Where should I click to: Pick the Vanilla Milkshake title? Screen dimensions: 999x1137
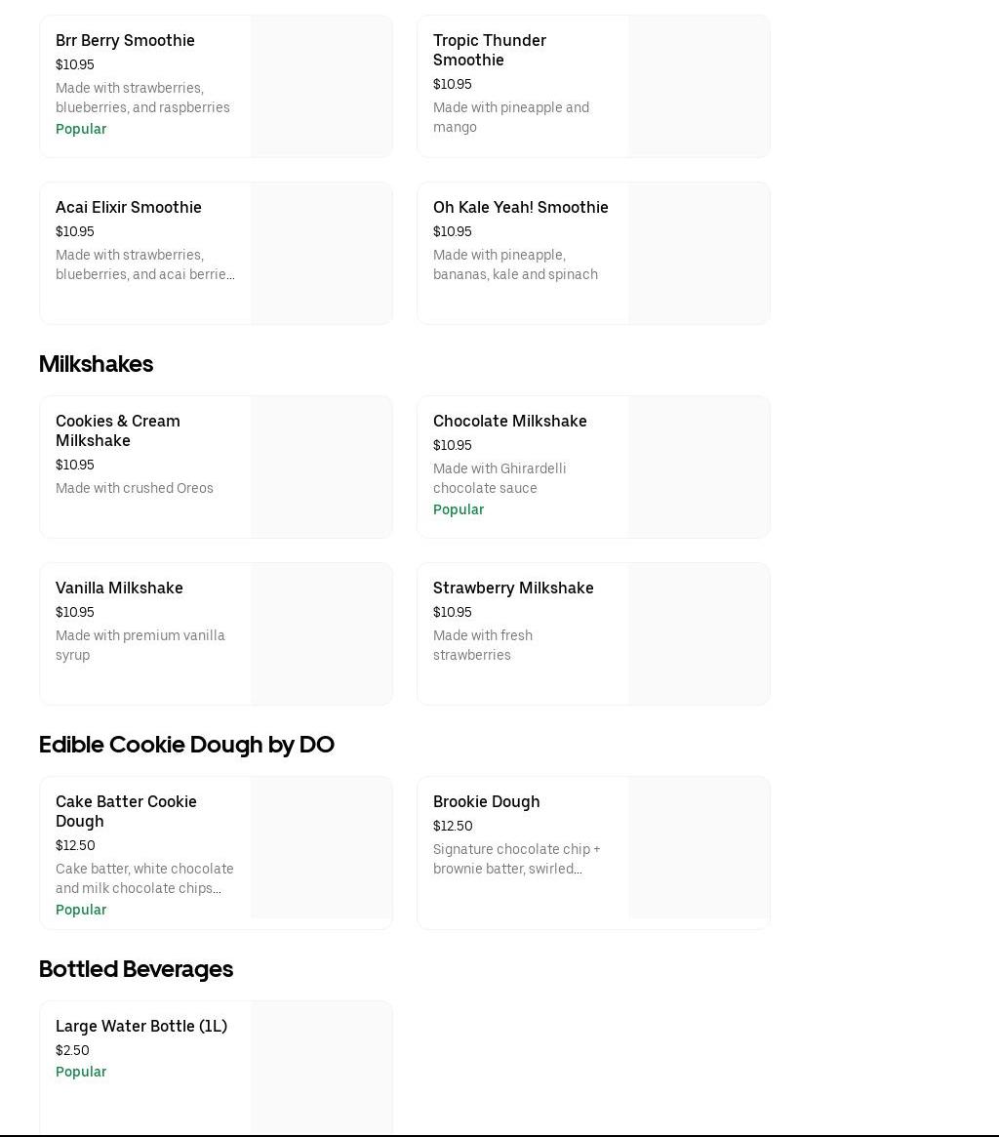tap(119, 589)
